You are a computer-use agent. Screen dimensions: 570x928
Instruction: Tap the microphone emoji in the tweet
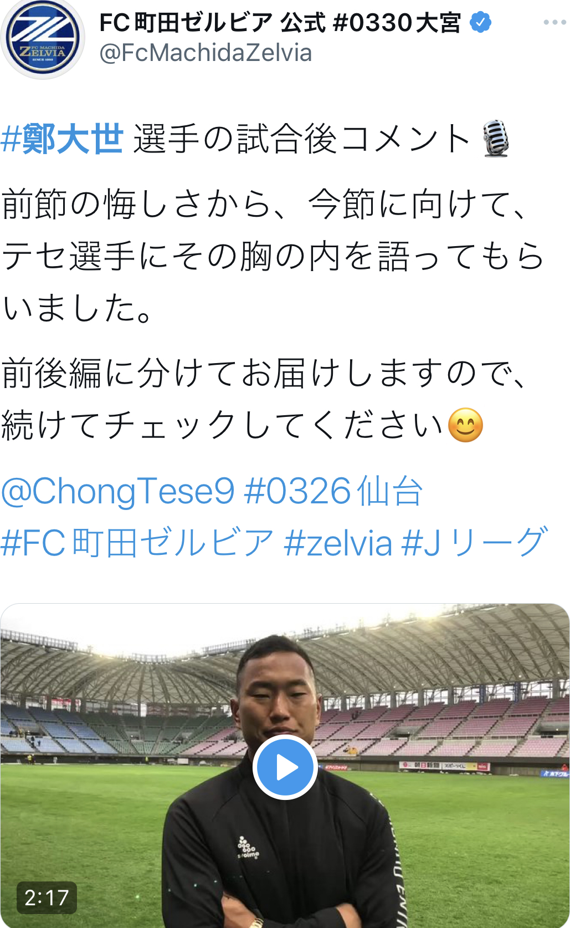496,139
